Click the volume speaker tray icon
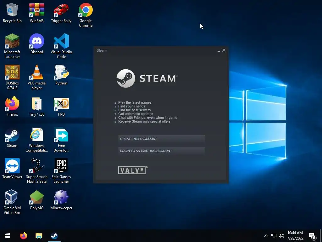Image resolution: width=322 pixels, height=242 pixels. (x=281, y=236)
